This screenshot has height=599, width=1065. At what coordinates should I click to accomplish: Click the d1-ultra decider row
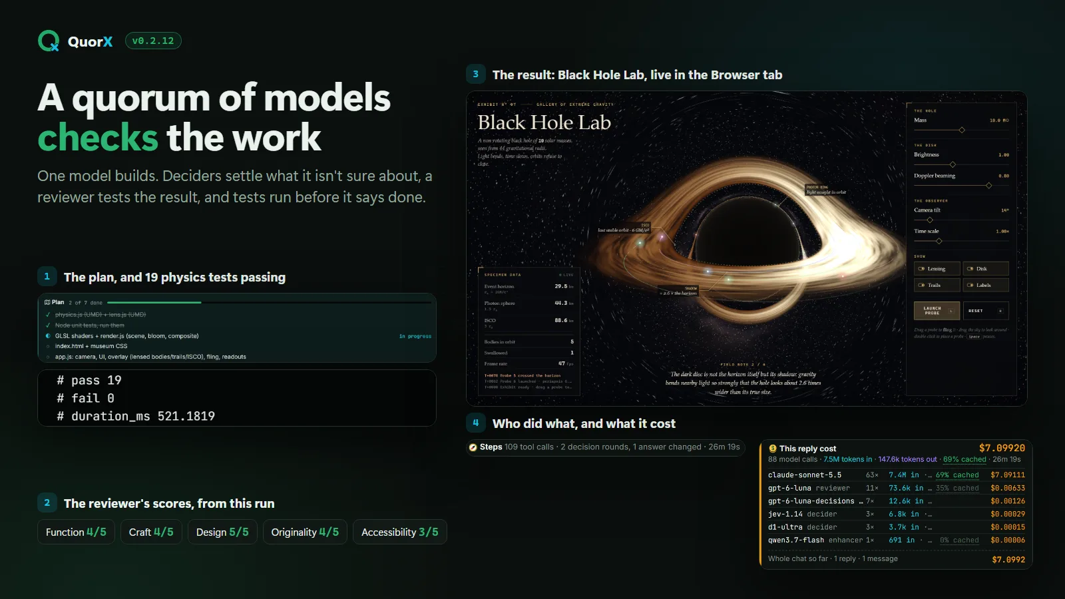point(896,527)
